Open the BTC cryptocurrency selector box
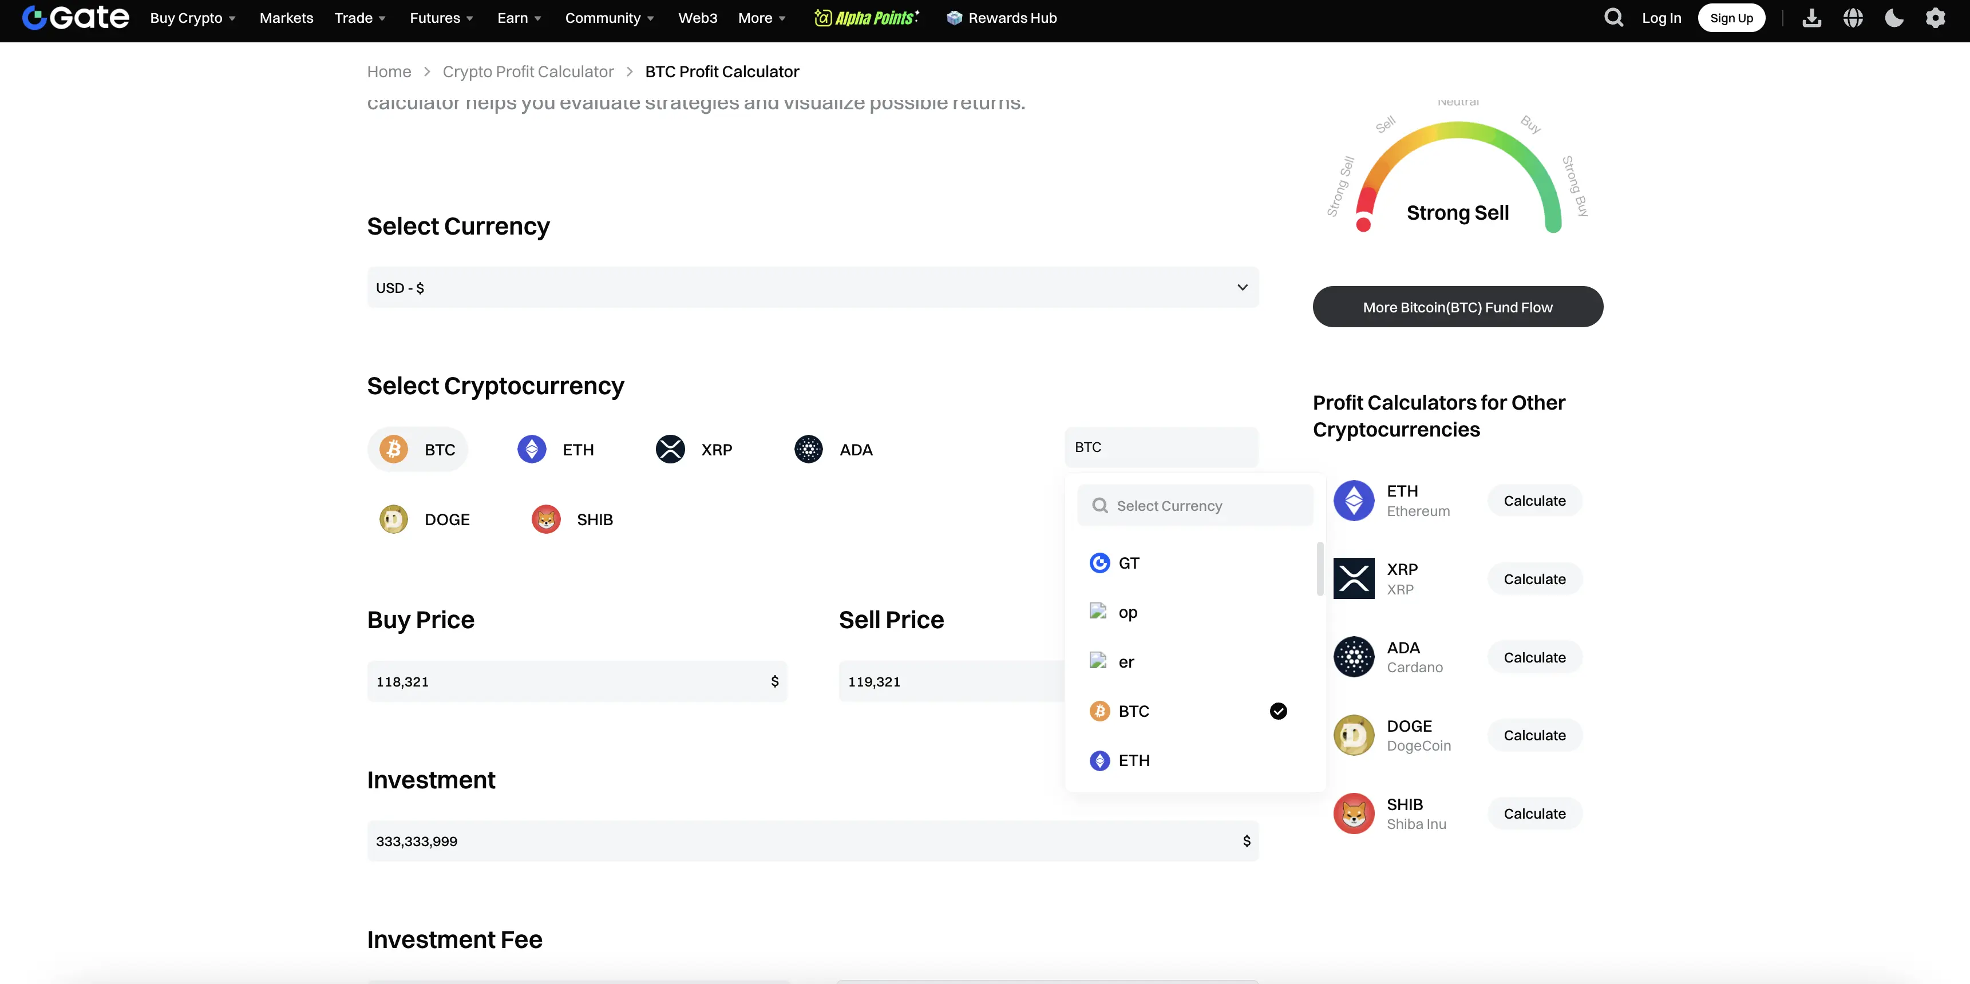 coord(1161,447)
